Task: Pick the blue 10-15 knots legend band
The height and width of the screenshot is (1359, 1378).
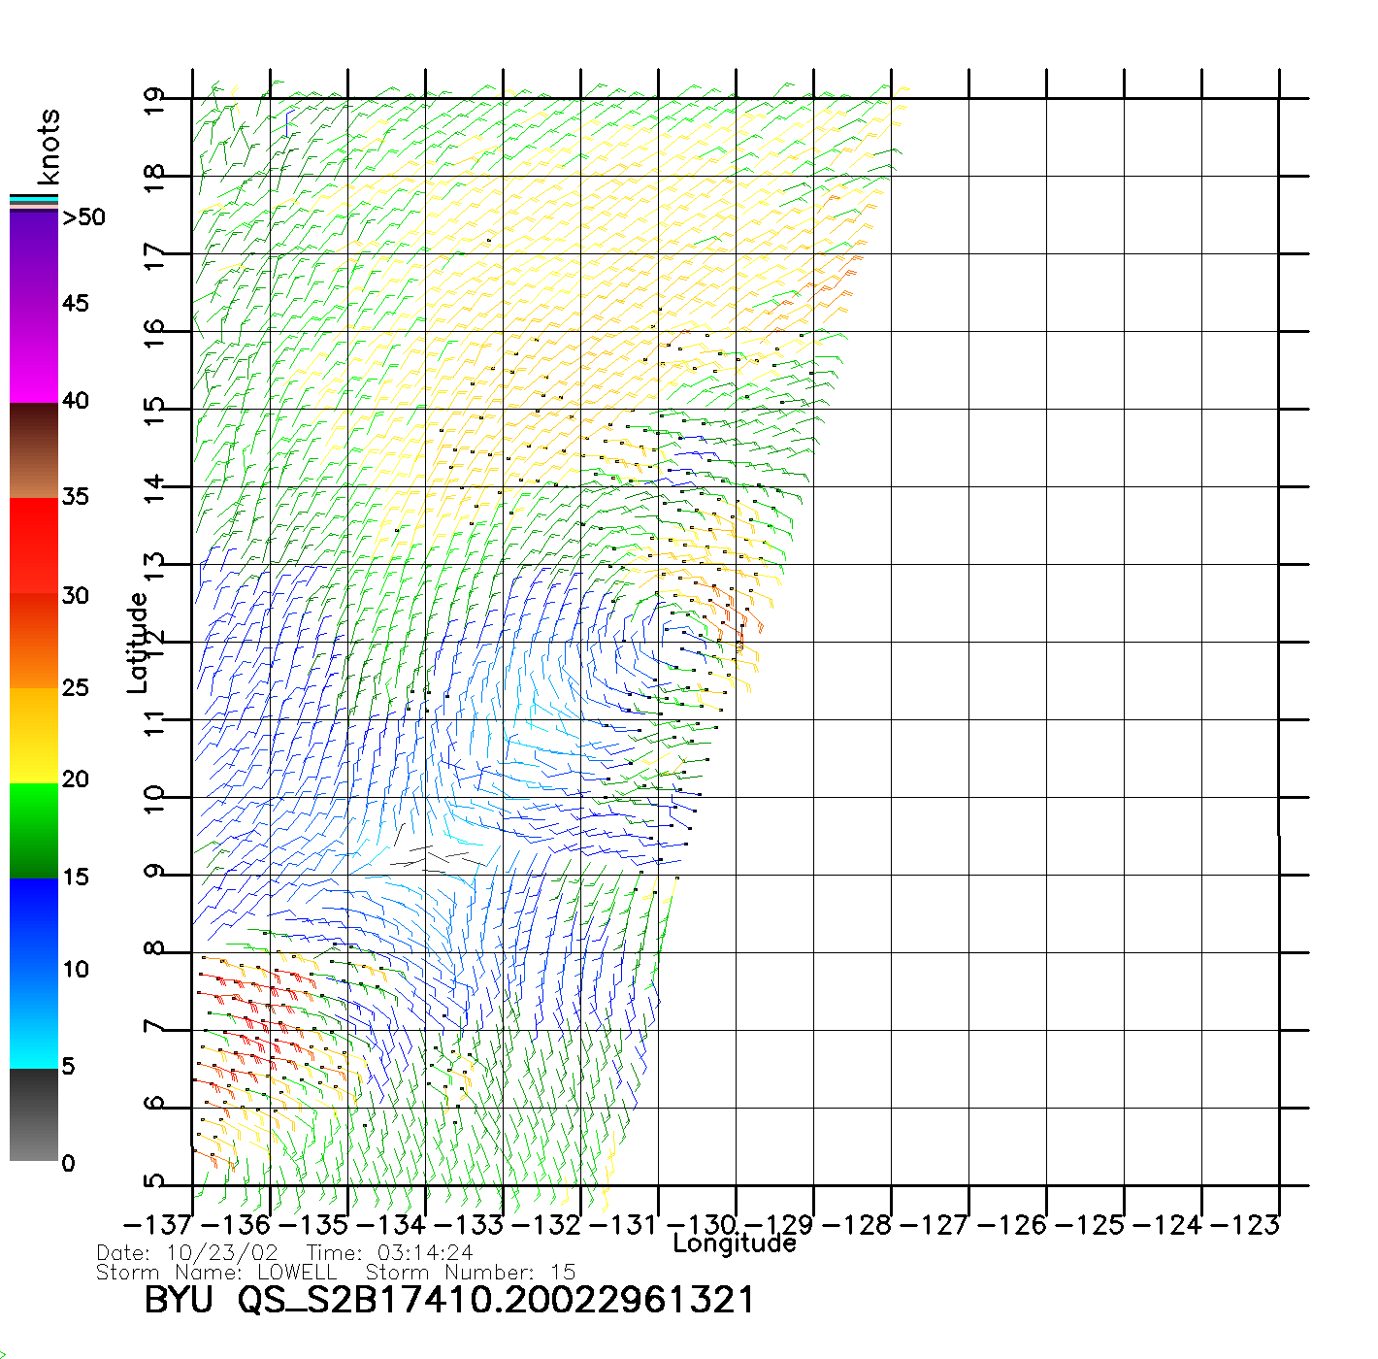Action: pos(34,925)
